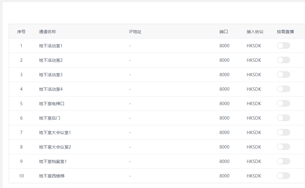The image size is (305, 188).
Task: Toggle 按需直播 for 地下室档案室1
Action: (x=283, y=161)
